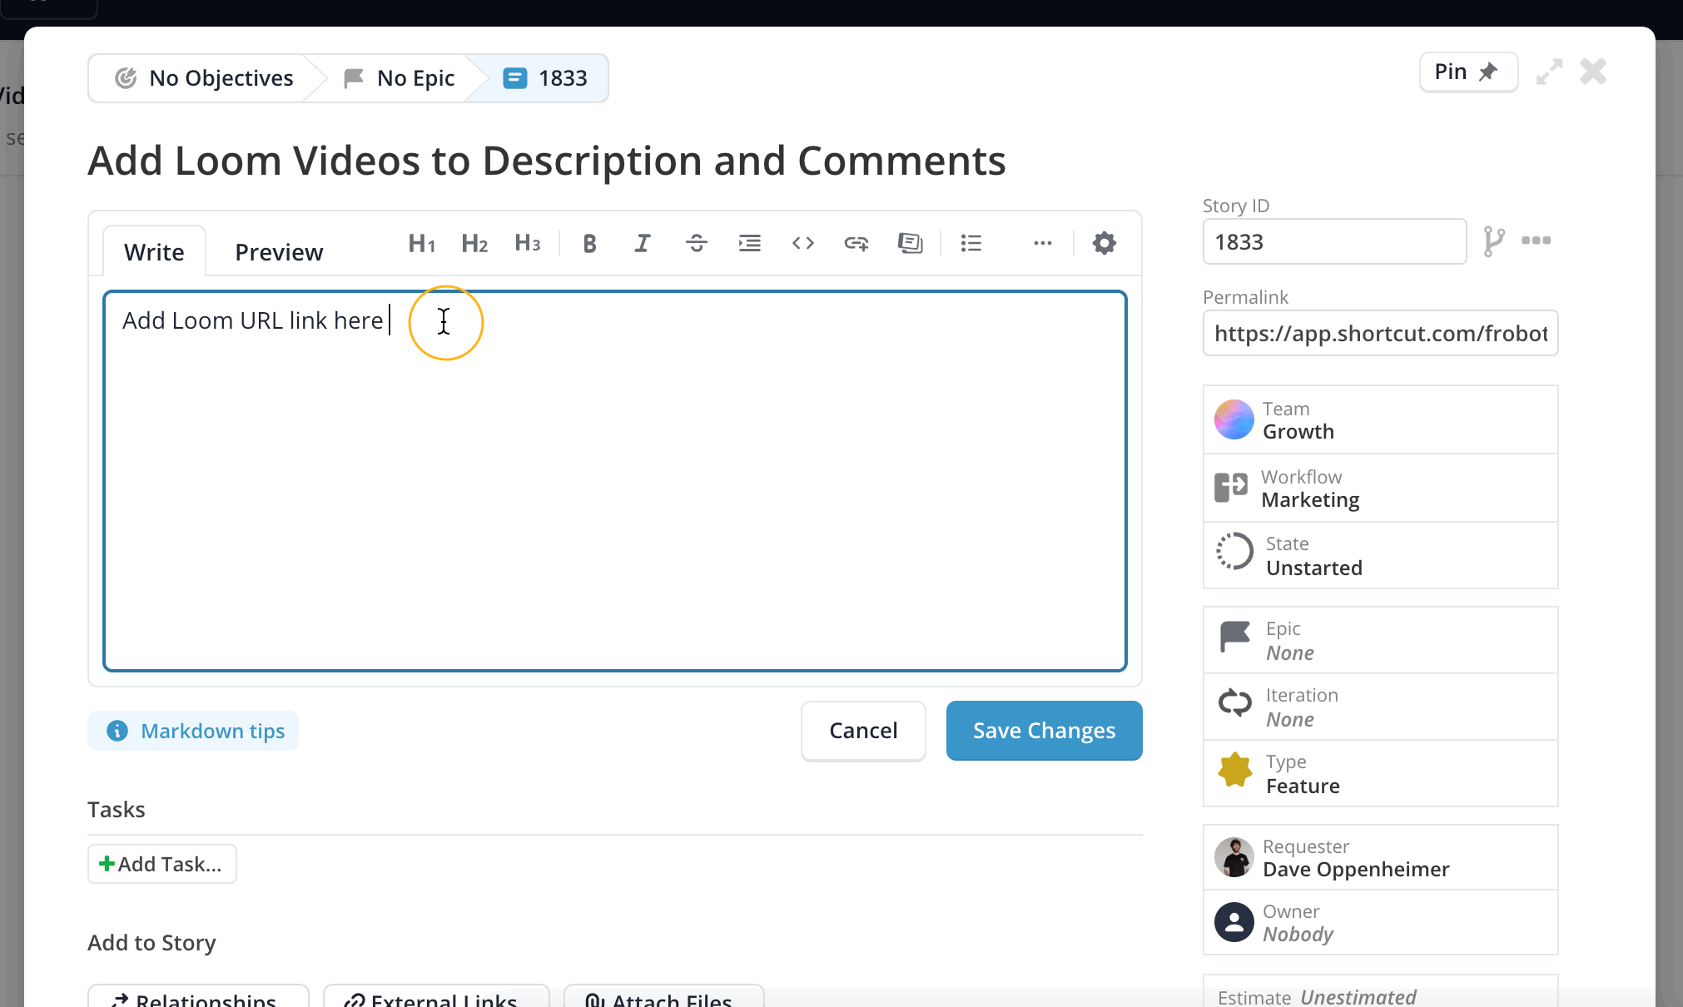Viewport: 1683px width, 1007px height.
Task: Click the Workflow icon
Action: tap(1231, 488)
